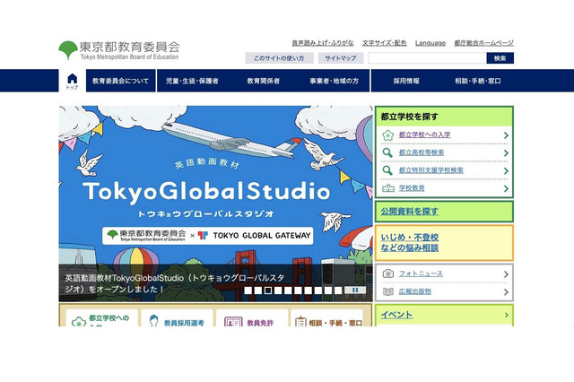574x382 pixels.
Task: Open the 採用情報 menu
Action: tap(406, 81)
